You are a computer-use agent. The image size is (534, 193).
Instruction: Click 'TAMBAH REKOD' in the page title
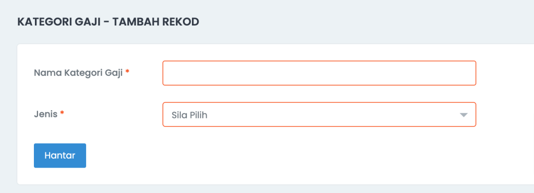(156, 22)
